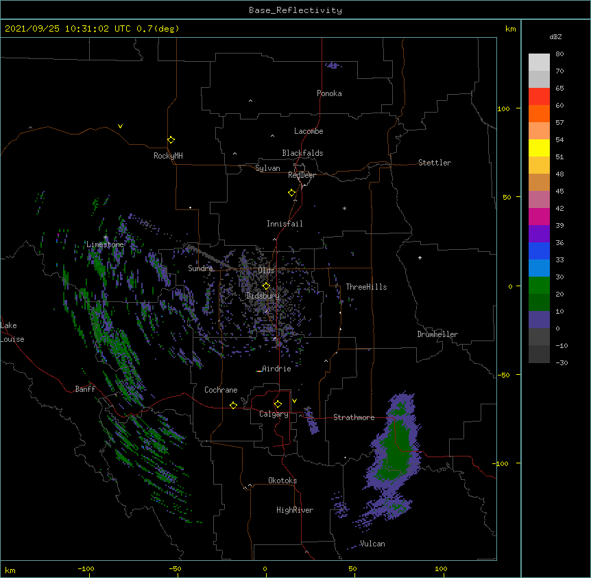591x578 pixels.
Task: Click the Blackfalds label
Action: tap(302, 153)
